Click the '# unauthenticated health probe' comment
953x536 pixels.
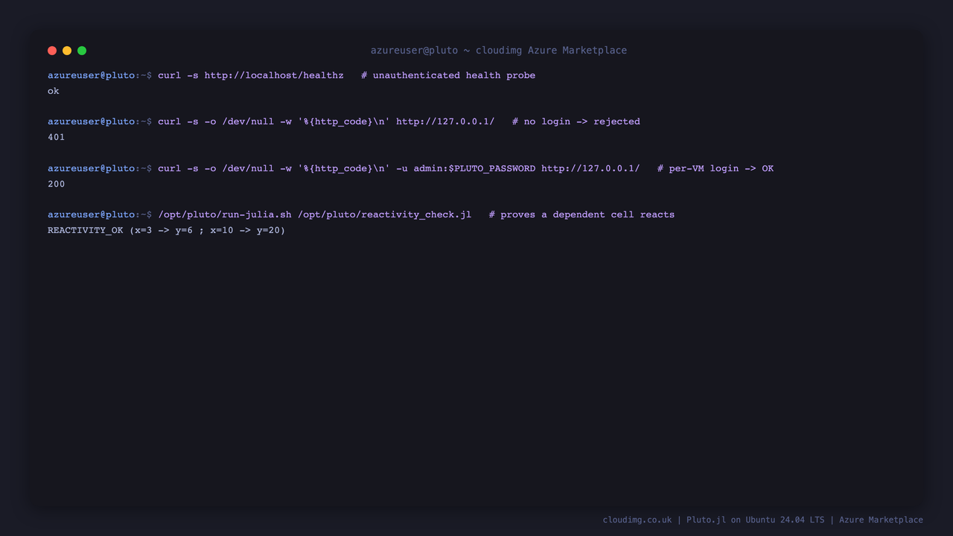click(448, 75)
